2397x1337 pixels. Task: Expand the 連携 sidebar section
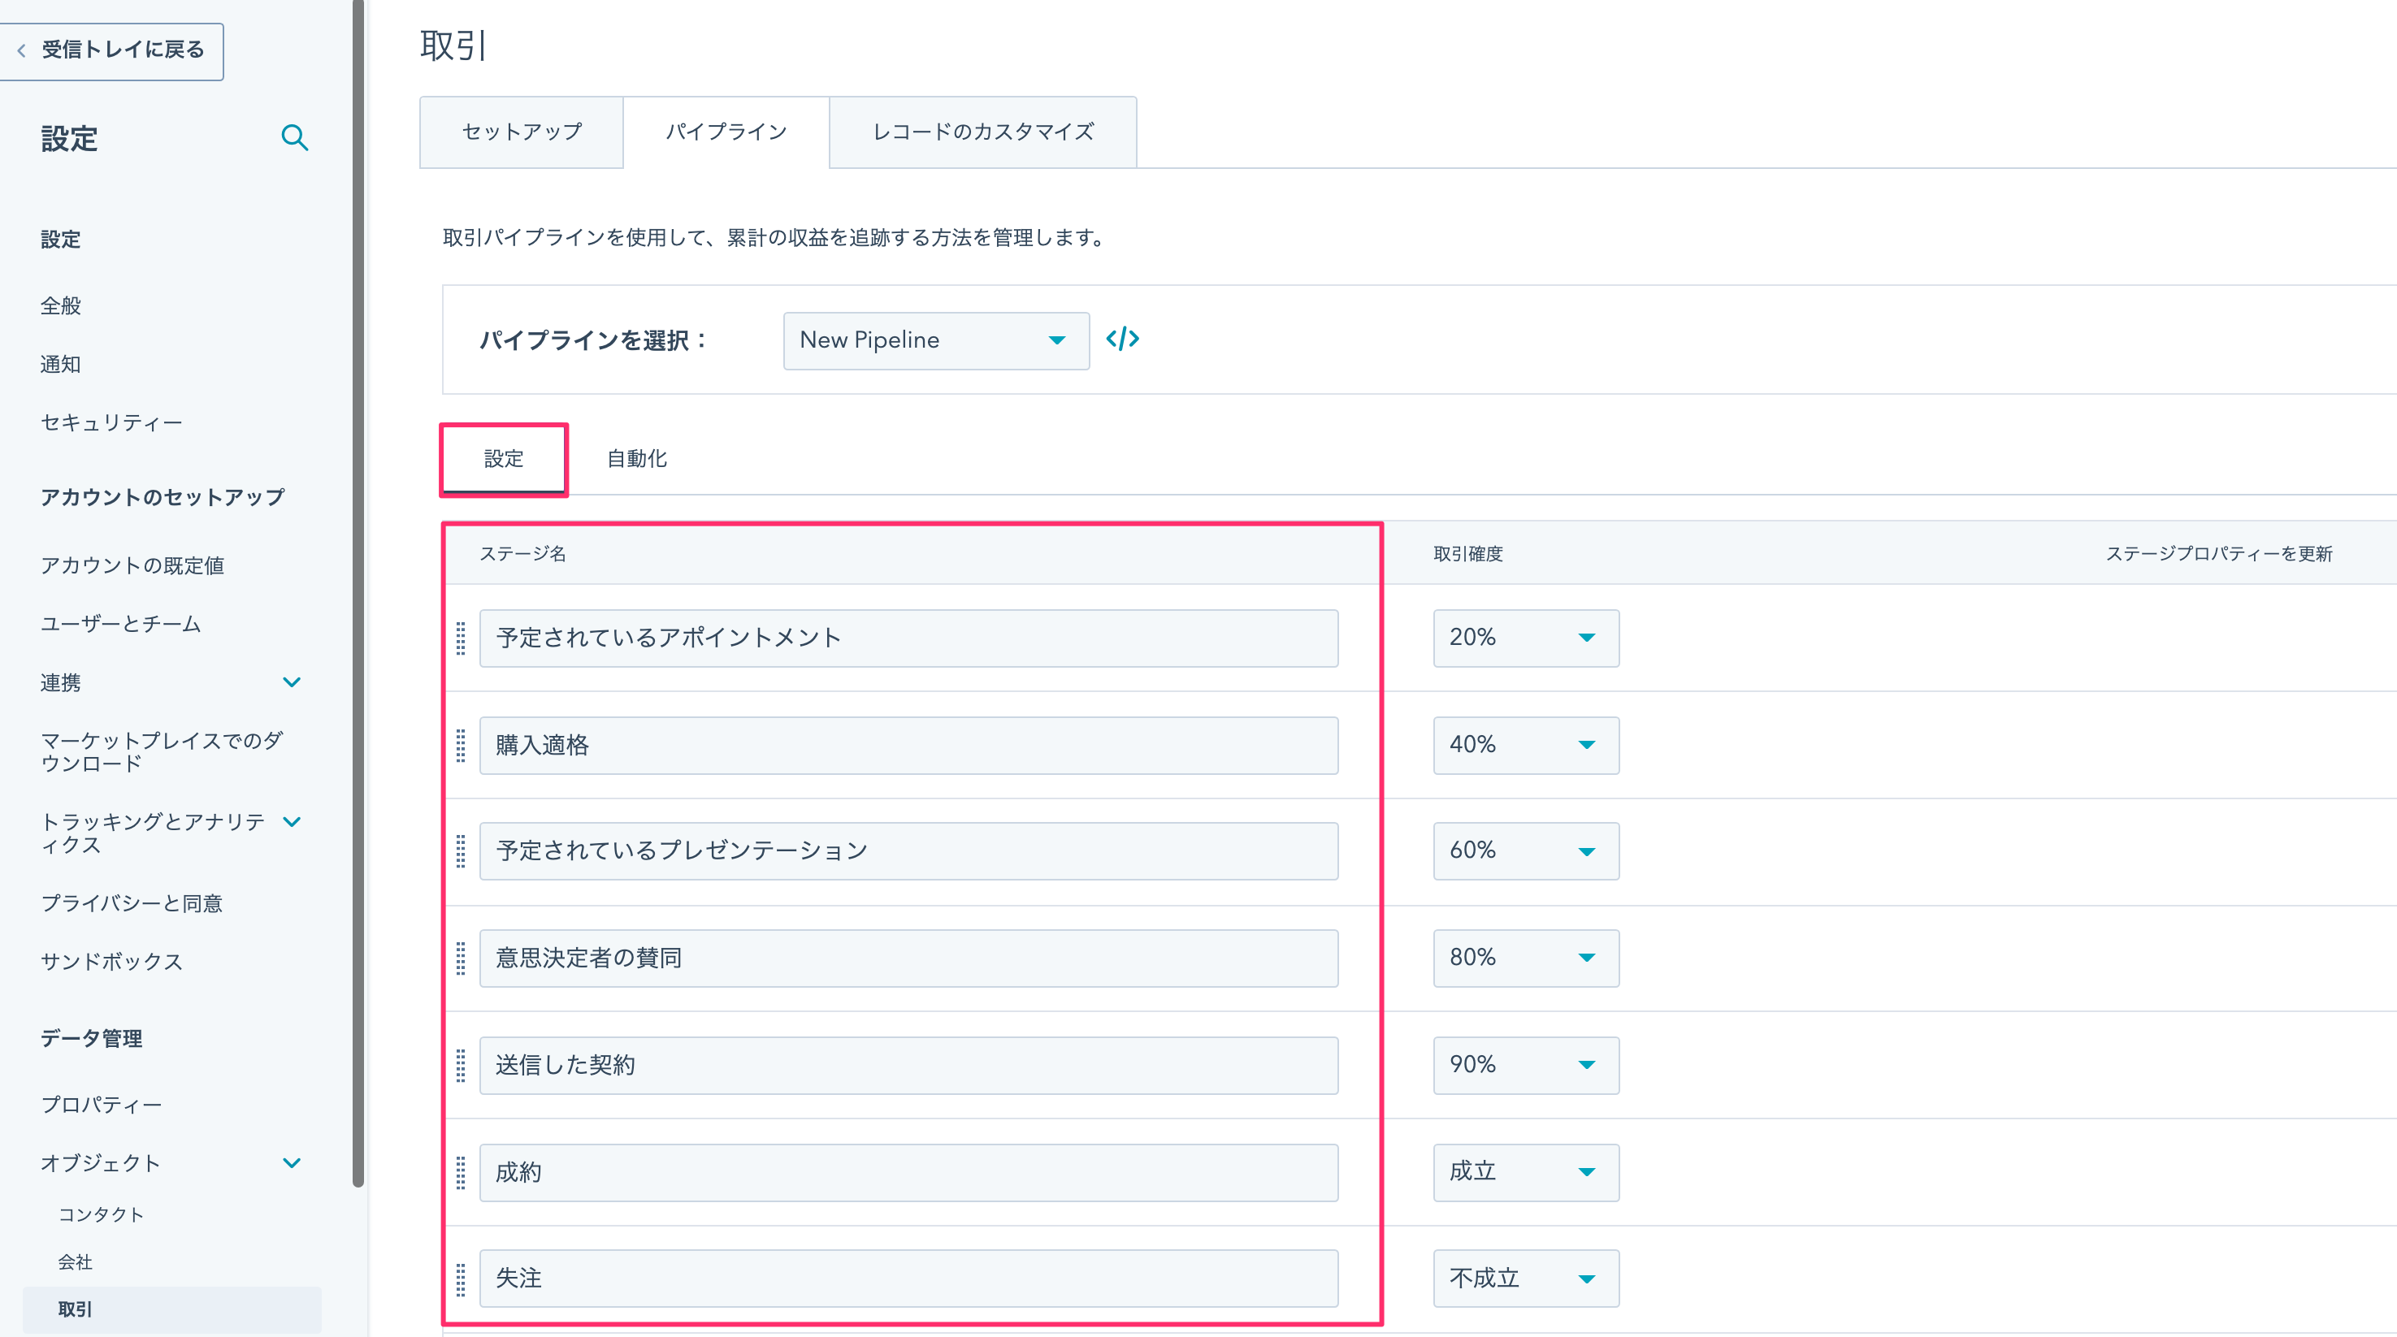click(291, 683)
